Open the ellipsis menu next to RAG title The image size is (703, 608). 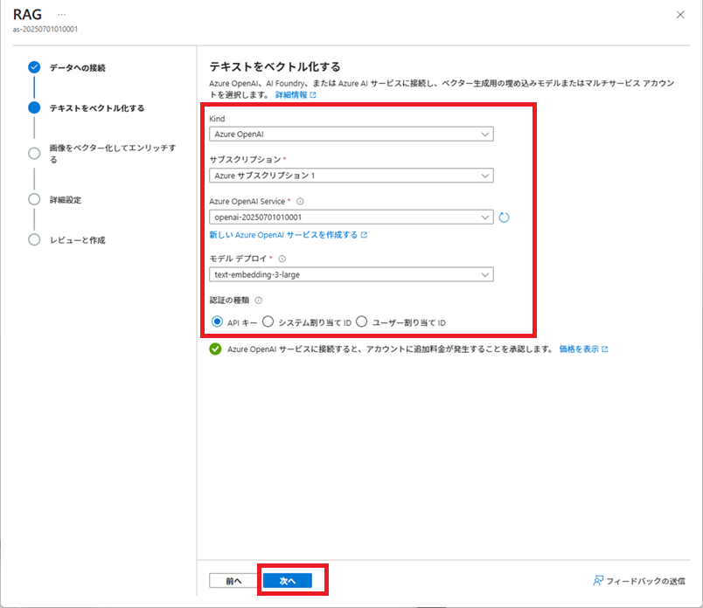(x=61, y=15)
